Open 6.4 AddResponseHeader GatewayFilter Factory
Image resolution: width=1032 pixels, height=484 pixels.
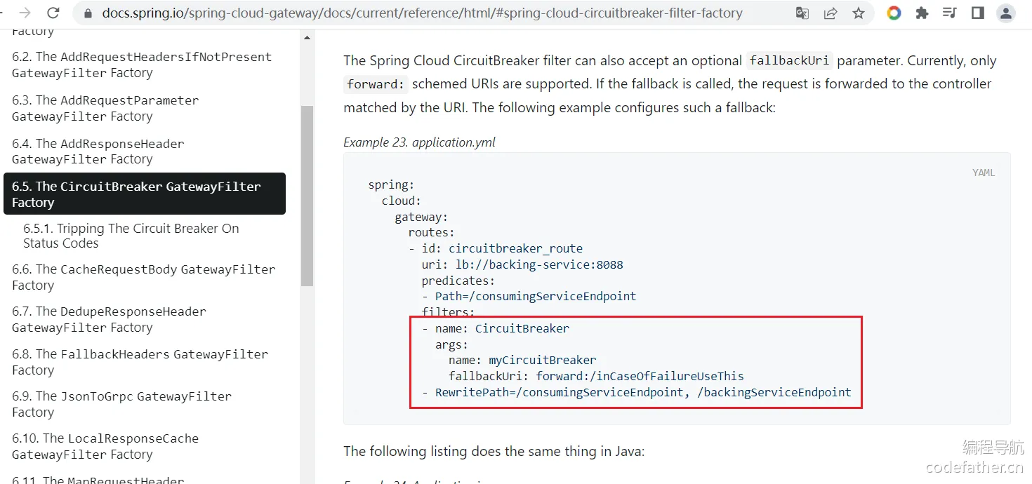98,151
